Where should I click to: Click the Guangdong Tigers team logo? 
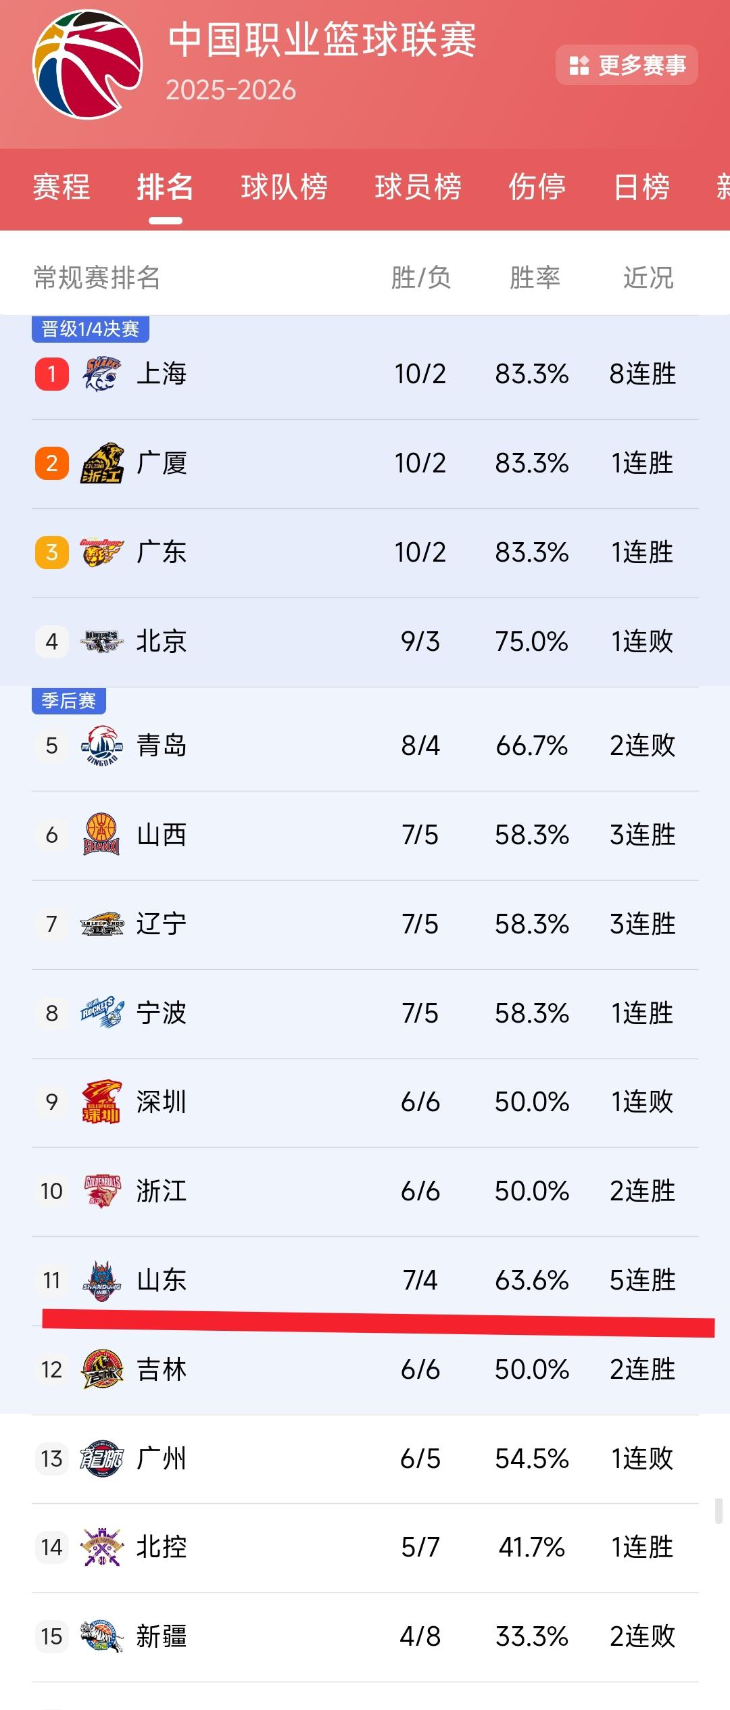pyautogui.click(x=101, y=553)
